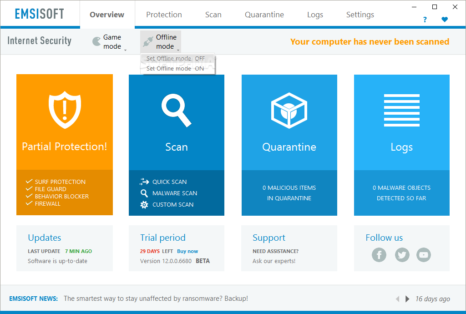Viewport: 466px width, 314px height.
Task: Click the Scan tile title
Action: pos(177,147)
